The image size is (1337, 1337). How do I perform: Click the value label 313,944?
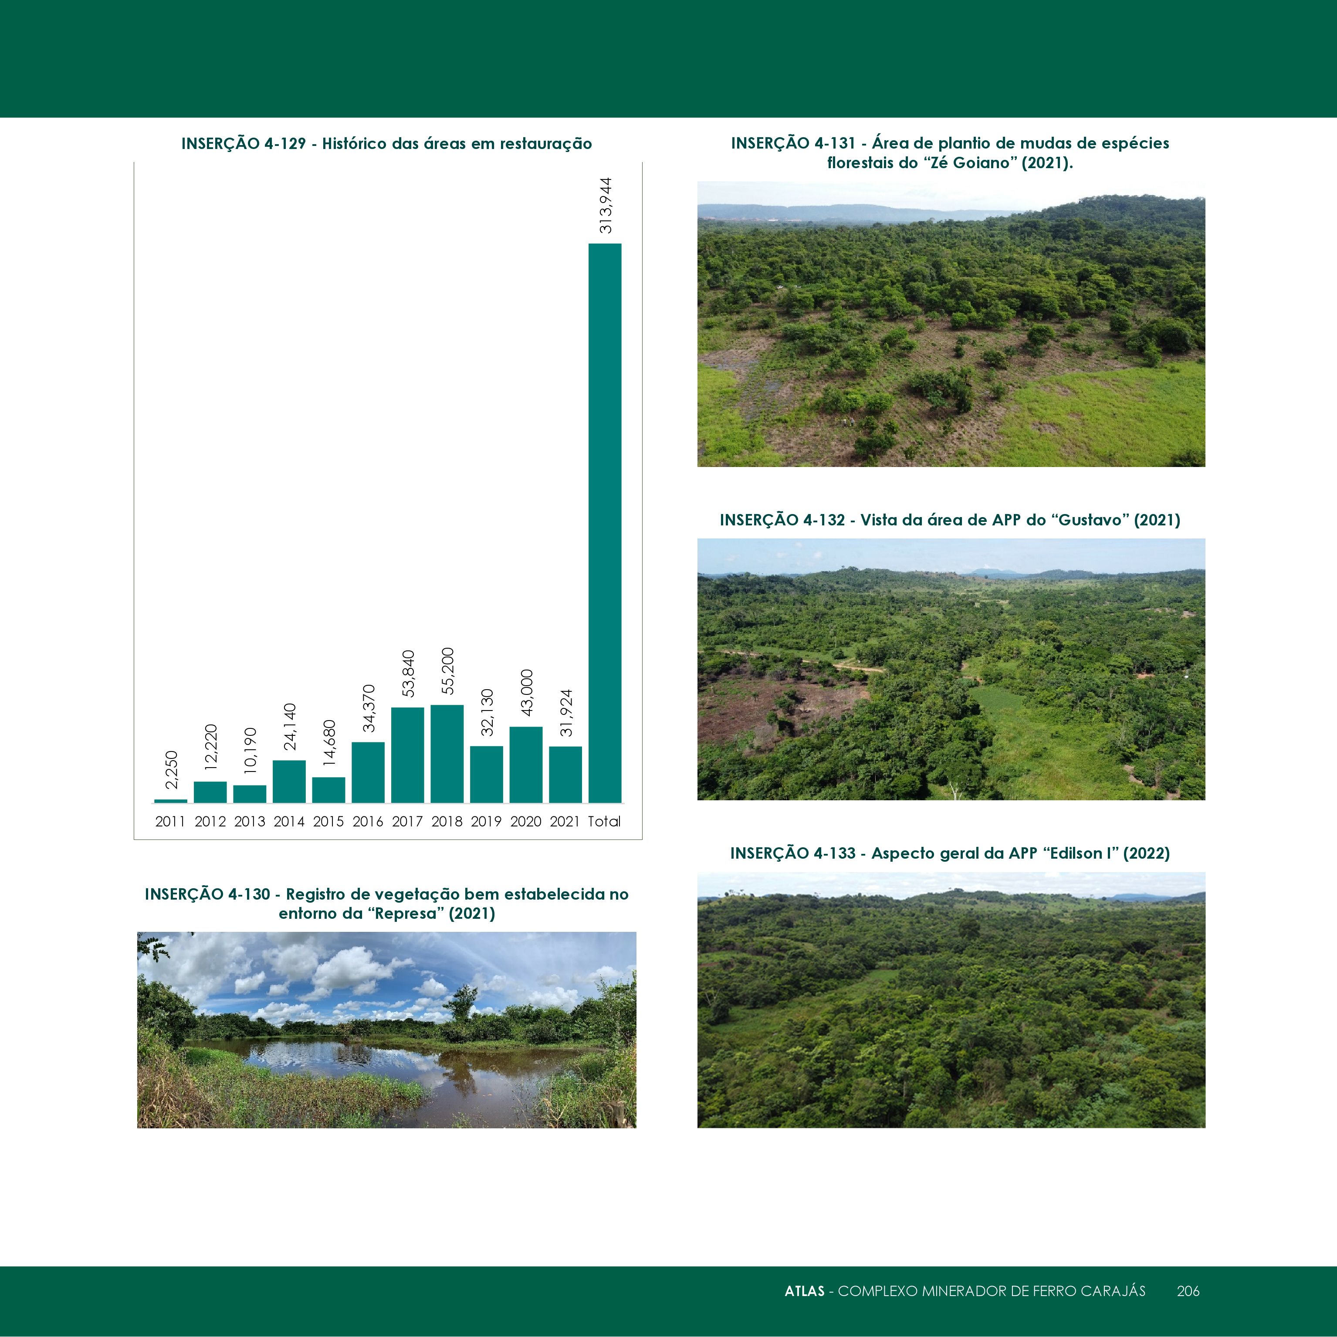[606, 206]
